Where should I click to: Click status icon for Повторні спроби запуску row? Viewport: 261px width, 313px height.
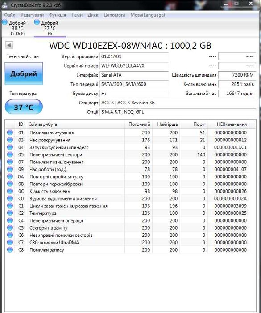tap(10, 176)
